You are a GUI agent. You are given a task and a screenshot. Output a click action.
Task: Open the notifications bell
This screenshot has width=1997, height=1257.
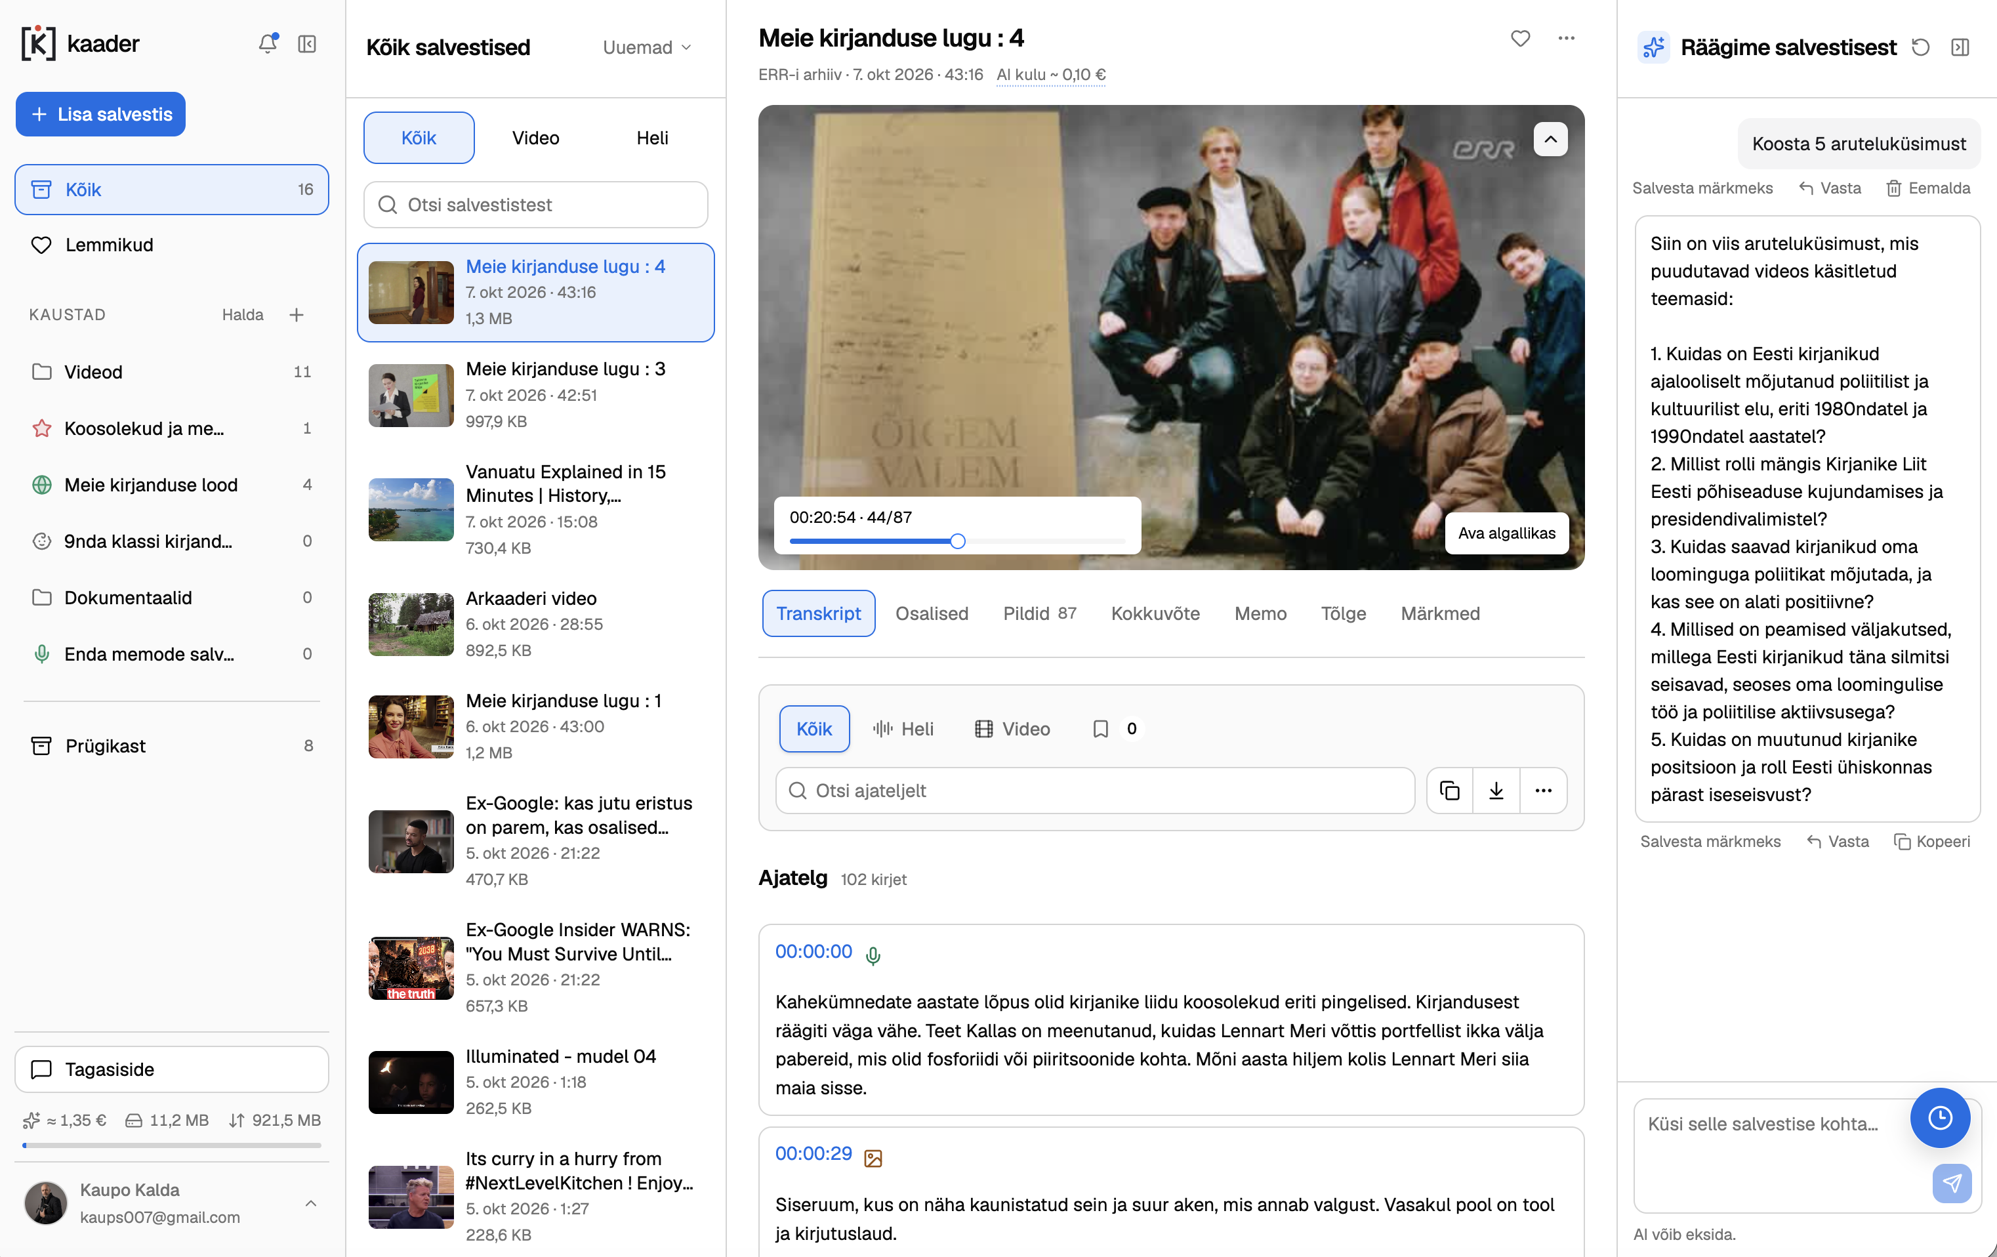(x=267, y=44)
